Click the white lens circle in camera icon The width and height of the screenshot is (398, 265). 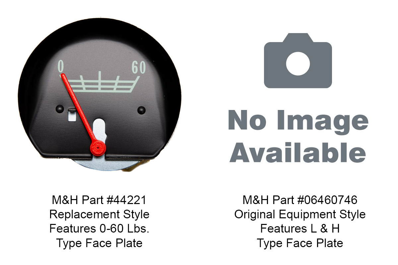pos(298,63)
